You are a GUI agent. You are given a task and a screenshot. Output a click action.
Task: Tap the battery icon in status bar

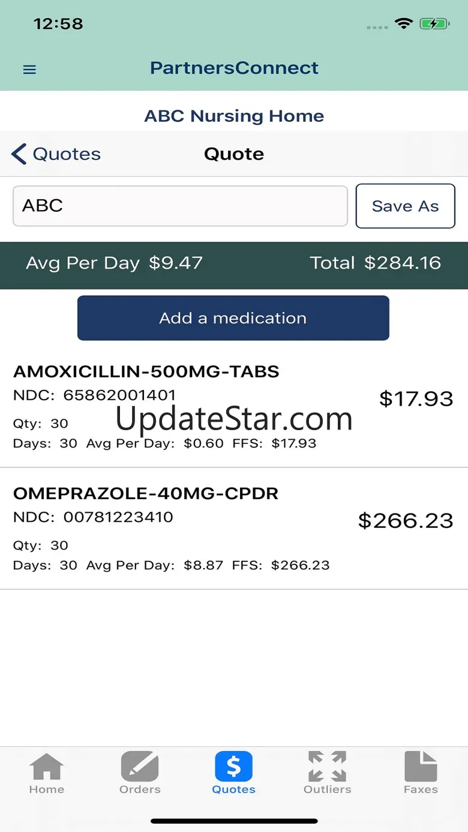433,24
